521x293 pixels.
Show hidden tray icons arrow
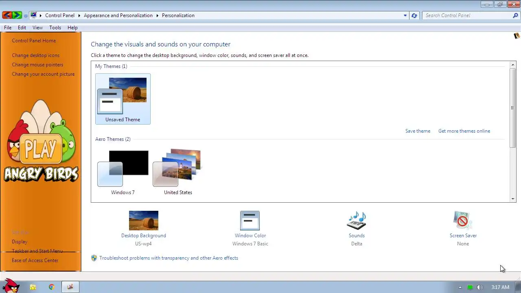(x=460, y=287)
